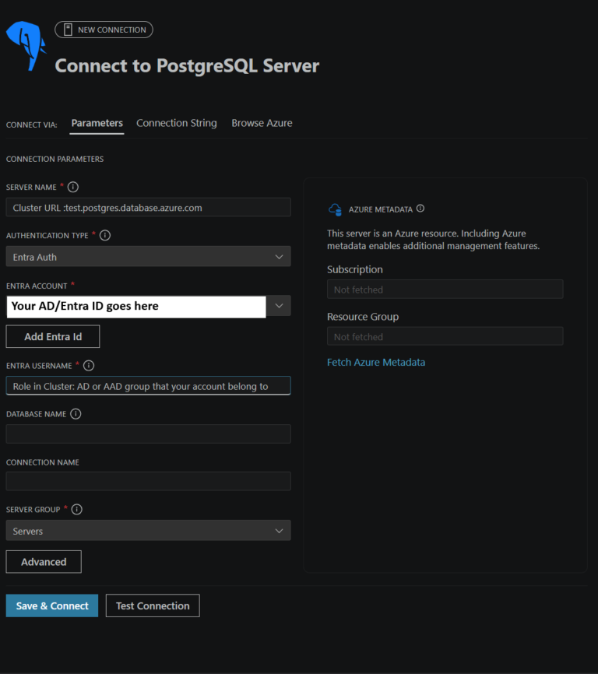Screen dimensions: 598x674
Task: Click the Azure Metadata cloud database icon
Action: tap(336, 209)
